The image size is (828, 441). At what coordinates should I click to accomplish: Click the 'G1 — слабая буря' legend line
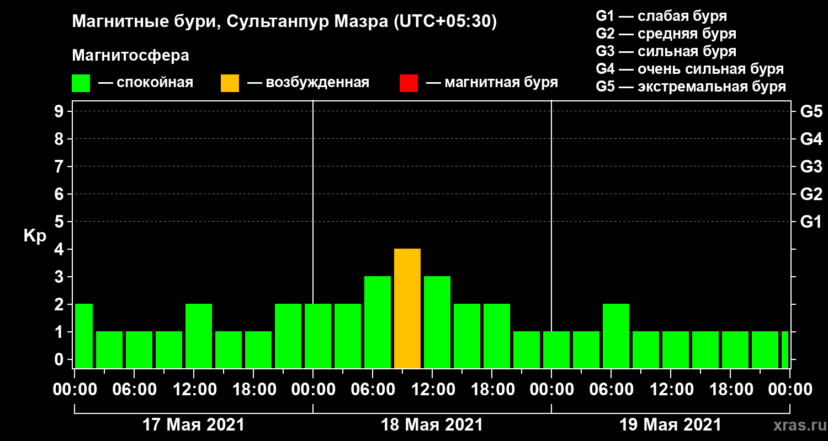tap(661, 16)
